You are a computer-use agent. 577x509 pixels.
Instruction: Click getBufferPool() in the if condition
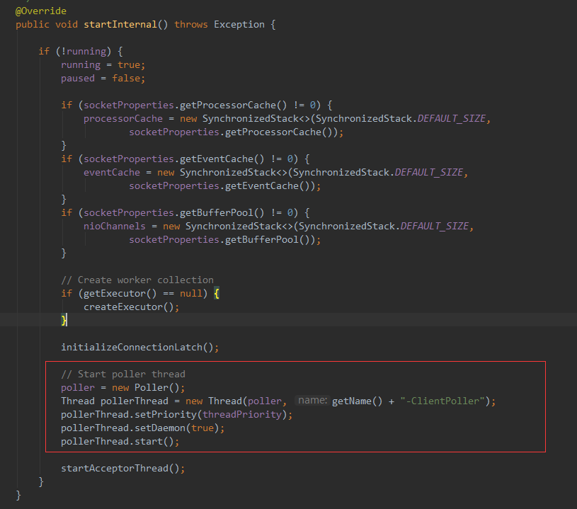(x=222, y=212)
